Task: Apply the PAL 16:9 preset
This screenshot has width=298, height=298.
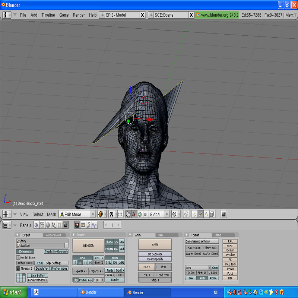Action: click(230, 264)
